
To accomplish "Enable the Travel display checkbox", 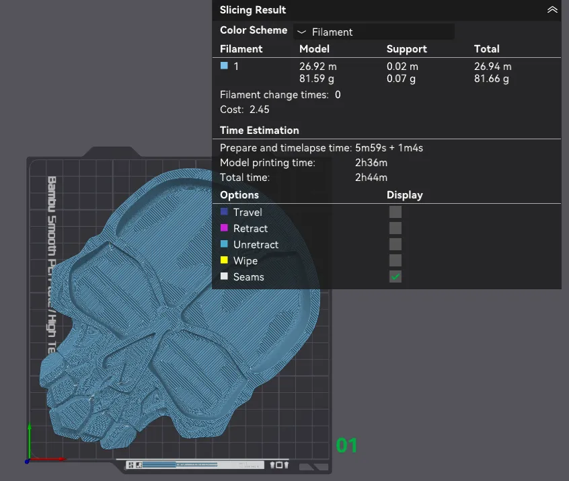I will click(x=395, y=212).
